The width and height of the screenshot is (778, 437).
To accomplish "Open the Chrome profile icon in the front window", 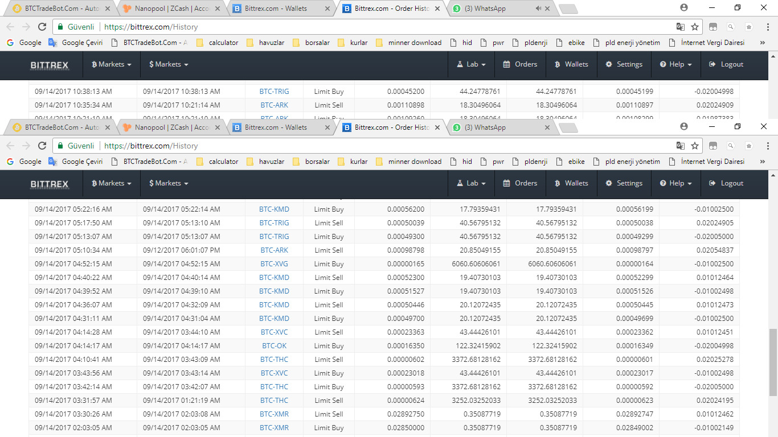I will click(x=684, y=126).
